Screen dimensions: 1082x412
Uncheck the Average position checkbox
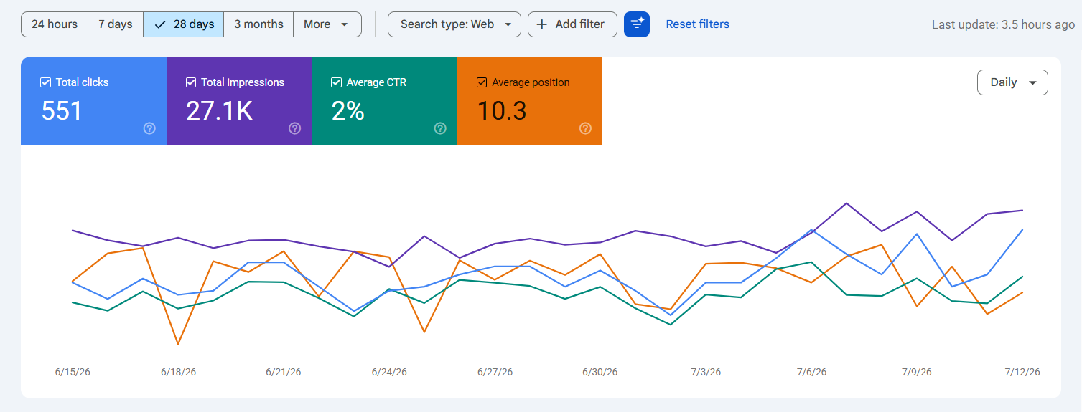click(482, 82)
